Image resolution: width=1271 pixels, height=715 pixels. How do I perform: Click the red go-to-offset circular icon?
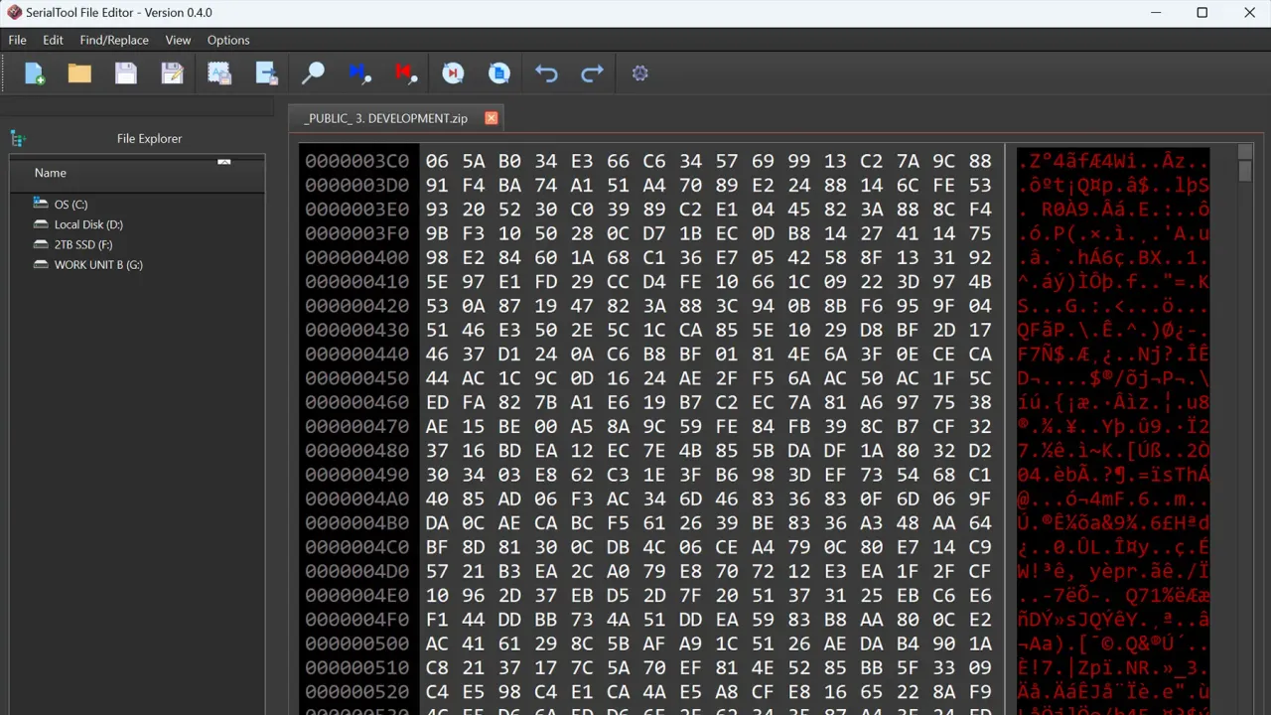453,73
